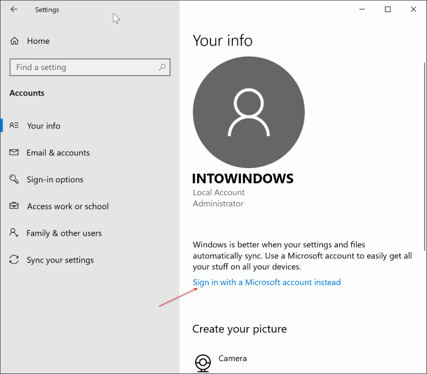Open Sign-in options

55,180
